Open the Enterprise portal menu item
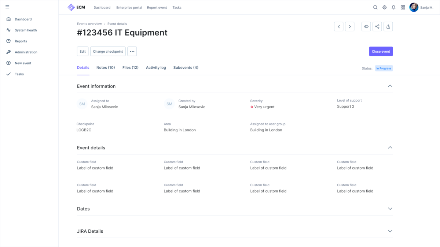440x247 pixels. (129, 7)
